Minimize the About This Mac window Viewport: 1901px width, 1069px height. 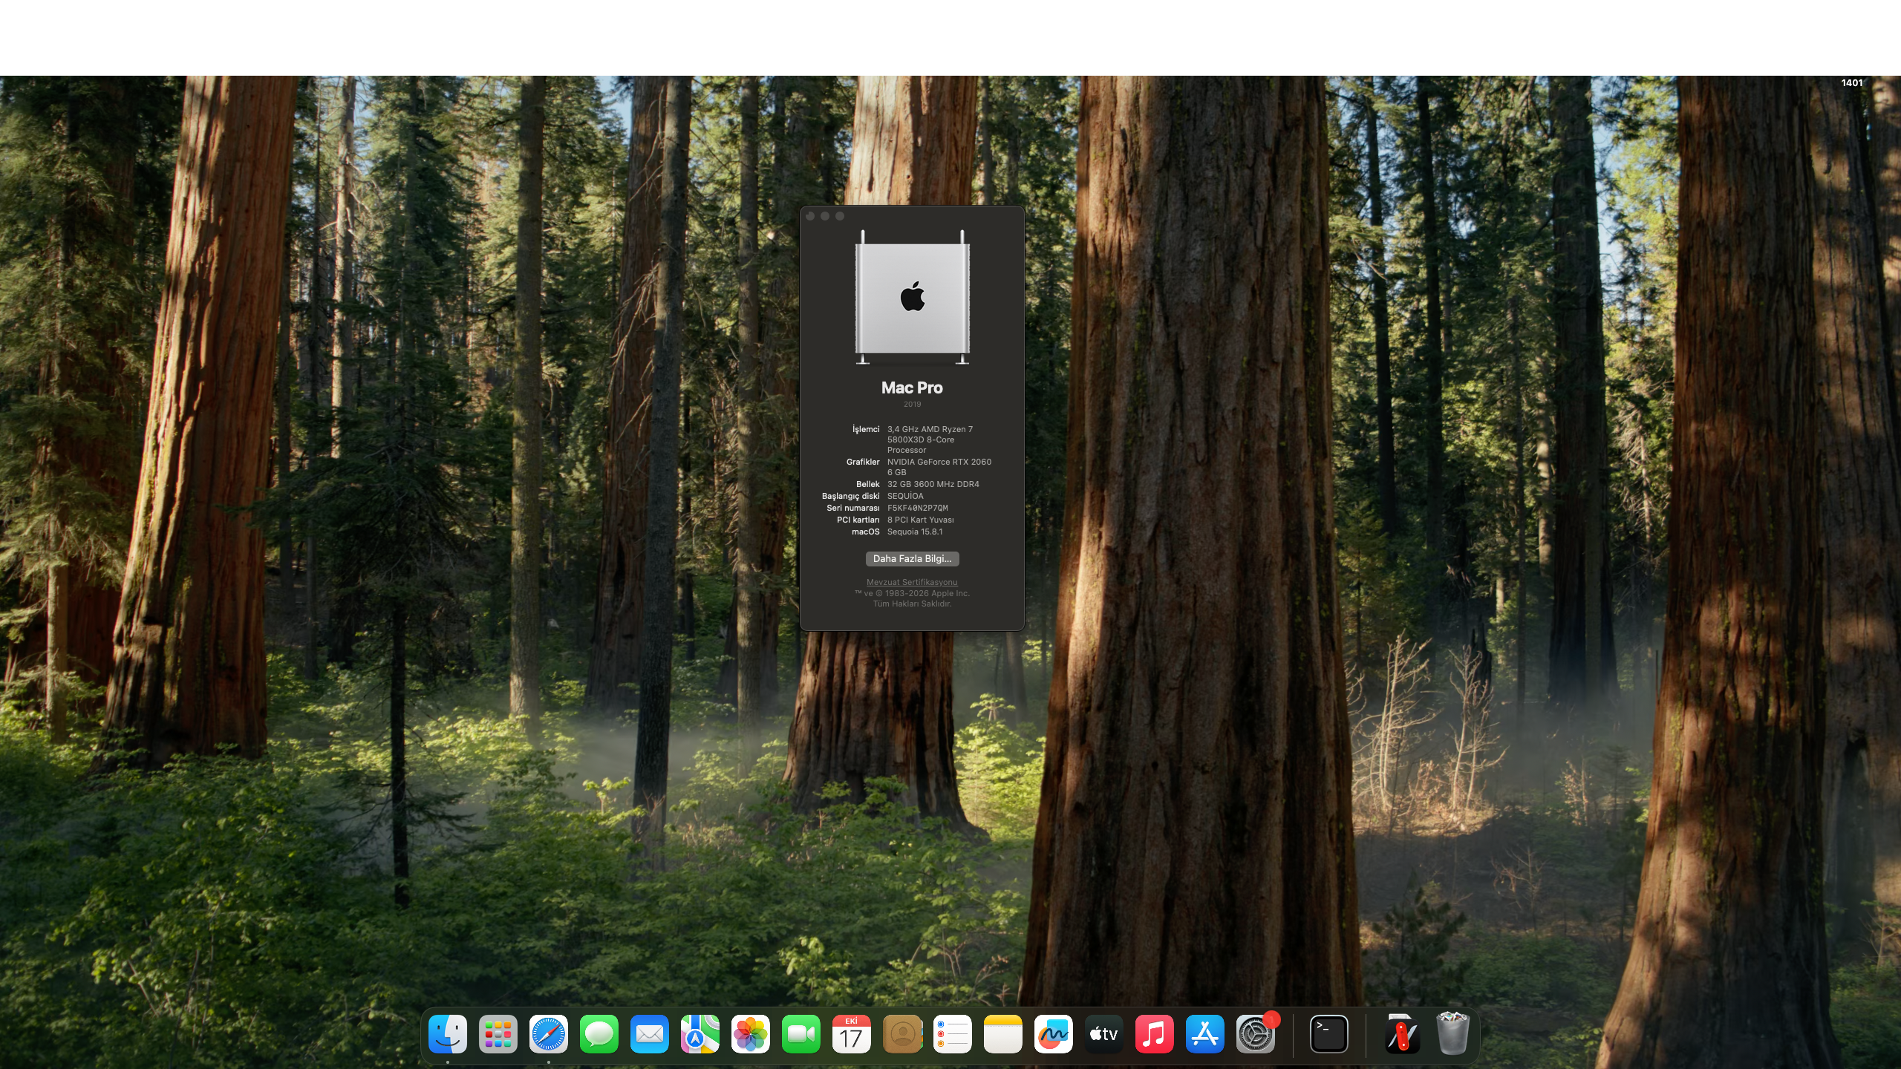point(825,216)
